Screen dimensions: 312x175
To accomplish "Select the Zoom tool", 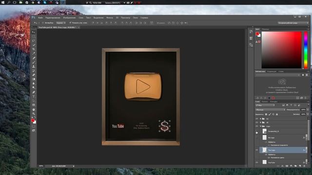I will click(34, 114).
